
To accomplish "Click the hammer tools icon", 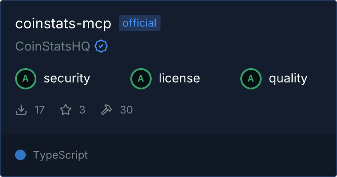I will (x=106, y=110).
